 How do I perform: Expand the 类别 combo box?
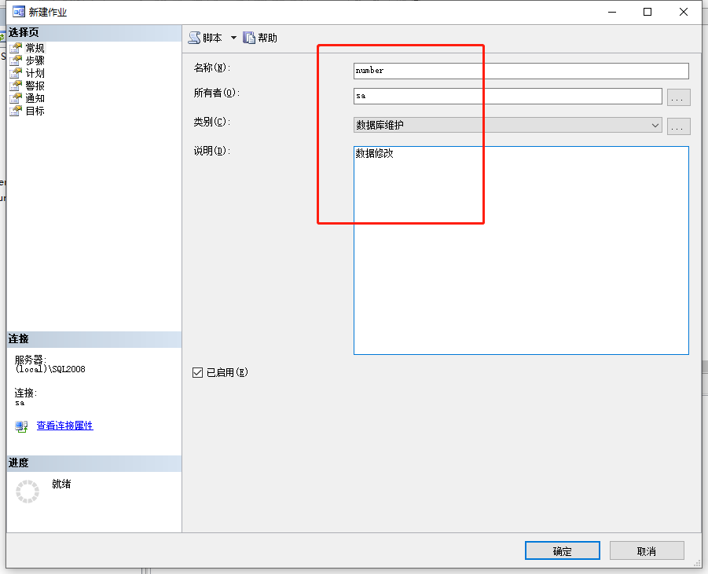click(655, 126)
